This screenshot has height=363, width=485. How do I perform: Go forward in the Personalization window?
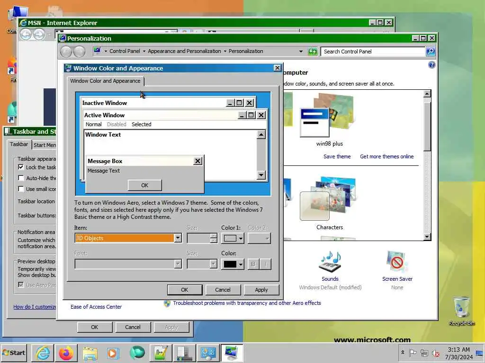[x=79, y=52]
